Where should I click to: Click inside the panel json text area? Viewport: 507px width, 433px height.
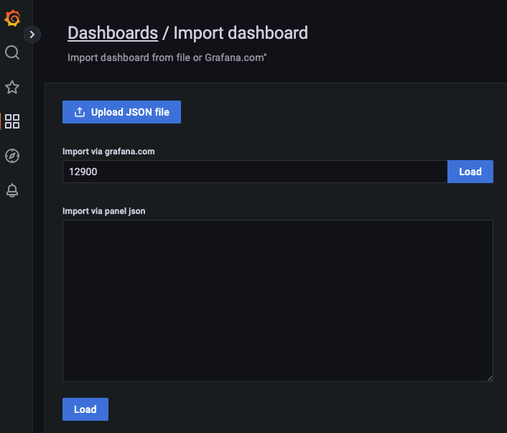click(x=277, y=301)
